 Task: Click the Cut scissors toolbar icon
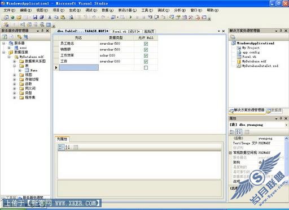pyautogui.click(x=50, y=18)
